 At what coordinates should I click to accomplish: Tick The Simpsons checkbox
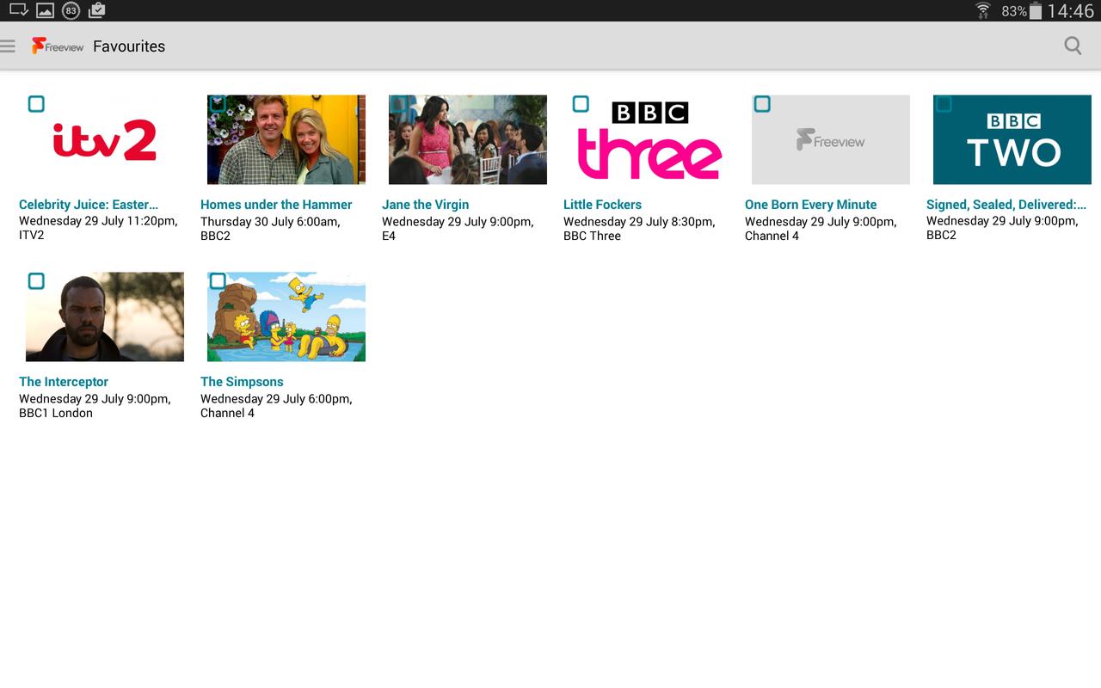pos(218,281)
